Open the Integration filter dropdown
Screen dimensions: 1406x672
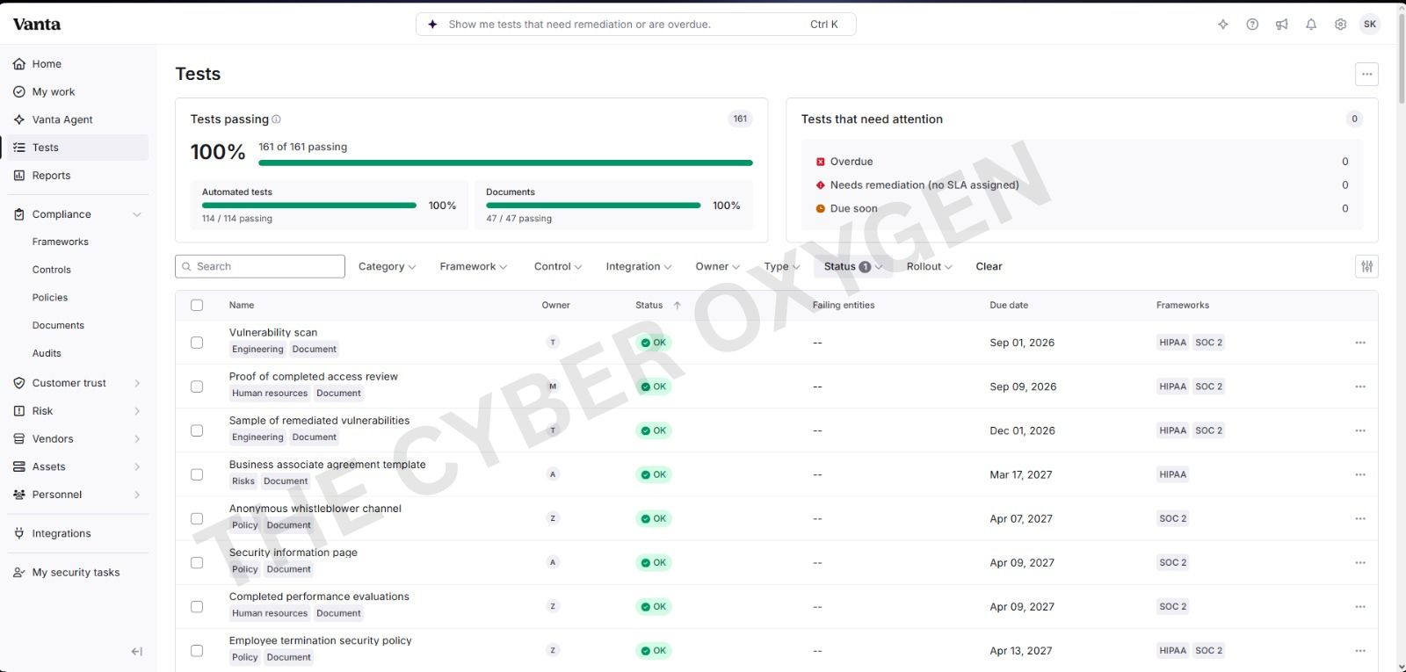coord(639,266)
